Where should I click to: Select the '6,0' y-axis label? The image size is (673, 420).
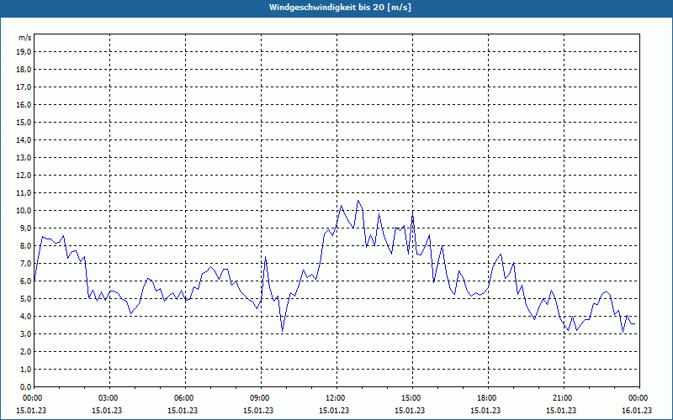(25, 281)
